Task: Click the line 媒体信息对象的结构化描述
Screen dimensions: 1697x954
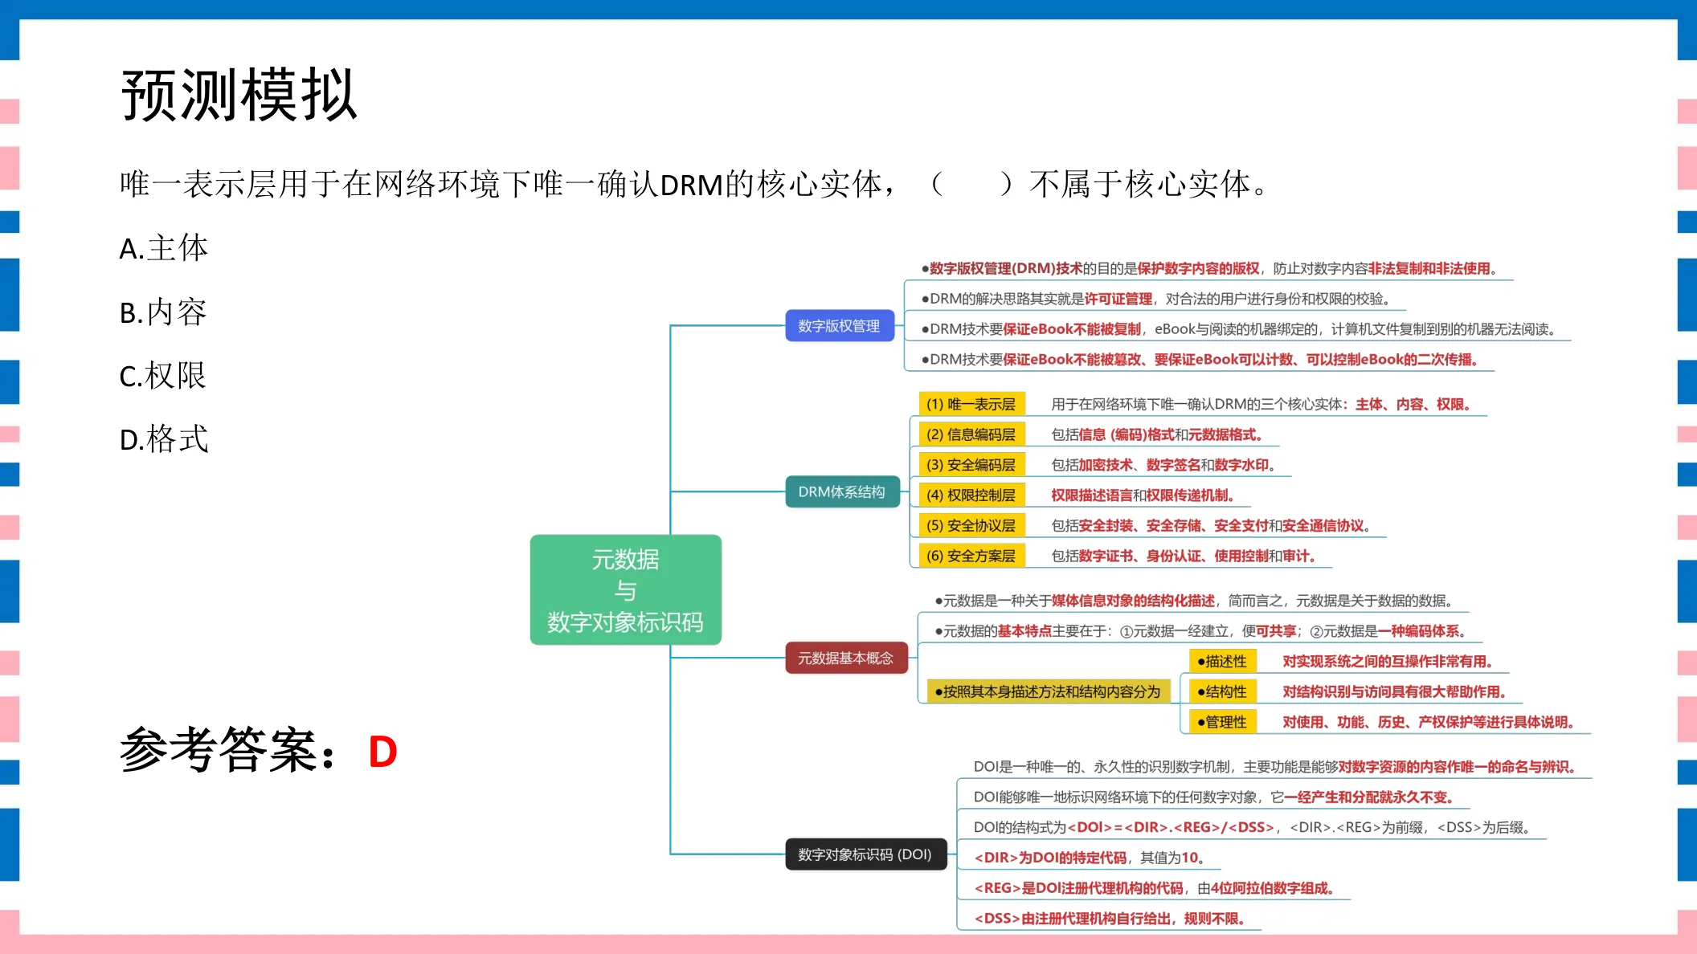Action: tap(1194, 601)
